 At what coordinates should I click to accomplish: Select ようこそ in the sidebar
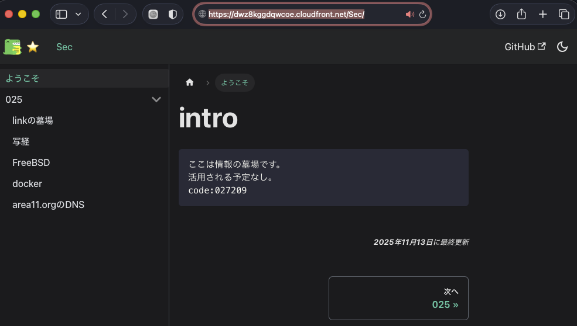(x=84, y=78)
